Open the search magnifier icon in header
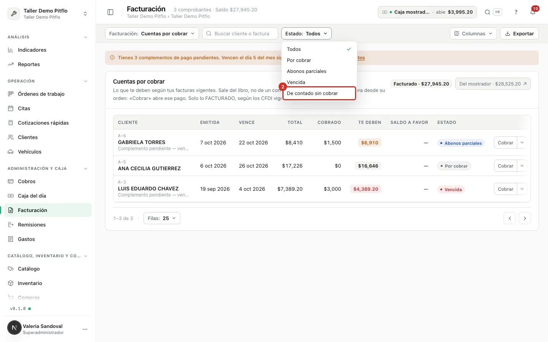The width and height of the screenshot is (548, 342). 487,12
